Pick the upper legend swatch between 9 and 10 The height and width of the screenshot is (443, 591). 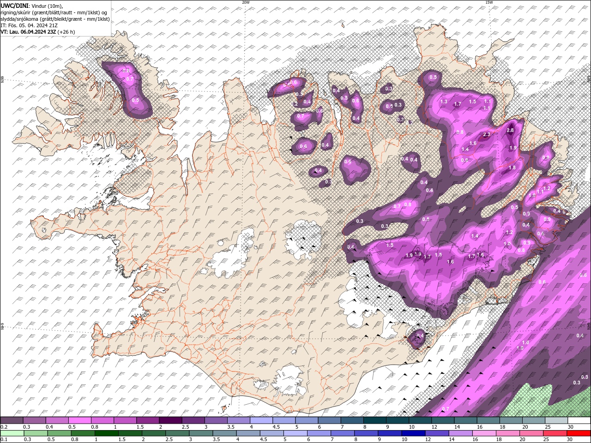[x=398, y=420]
